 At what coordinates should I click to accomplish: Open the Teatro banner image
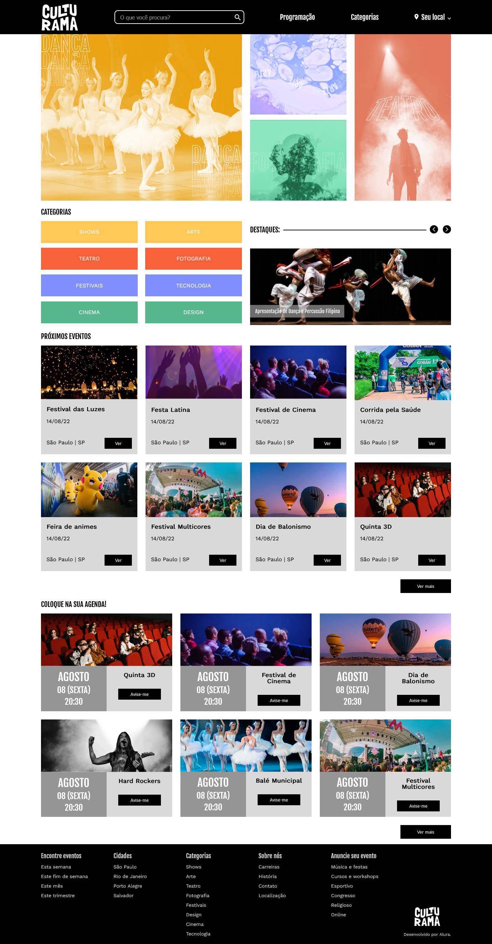point(402,117)
